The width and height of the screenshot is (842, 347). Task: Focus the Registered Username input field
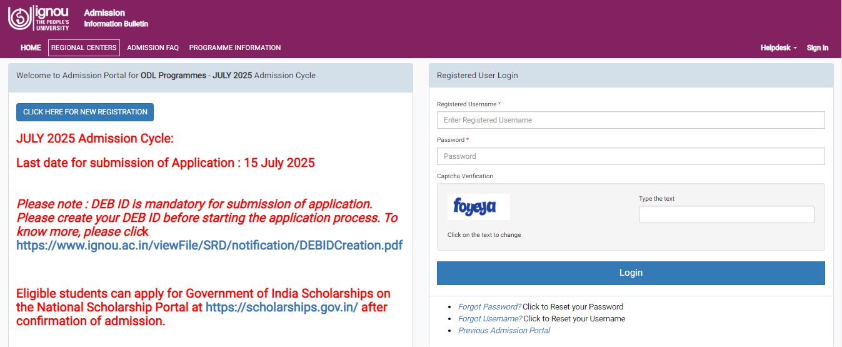coord(630,120)
